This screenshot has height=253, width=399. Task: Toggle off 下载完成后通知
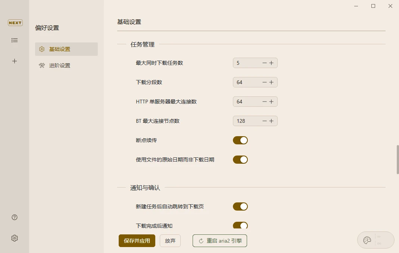(x=240, y=225)
